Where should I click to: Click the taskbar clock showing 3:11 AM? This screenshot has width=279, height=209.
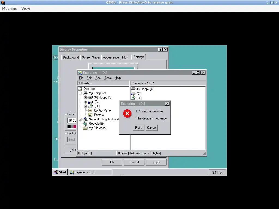pyautogui.click(x=217, y=172)
